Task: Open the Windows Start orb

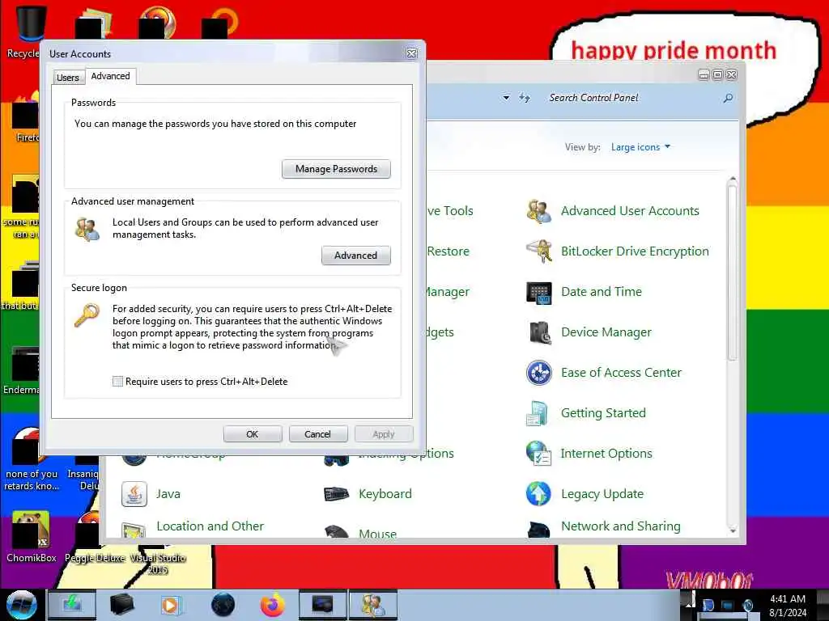Action: (21, 605)
